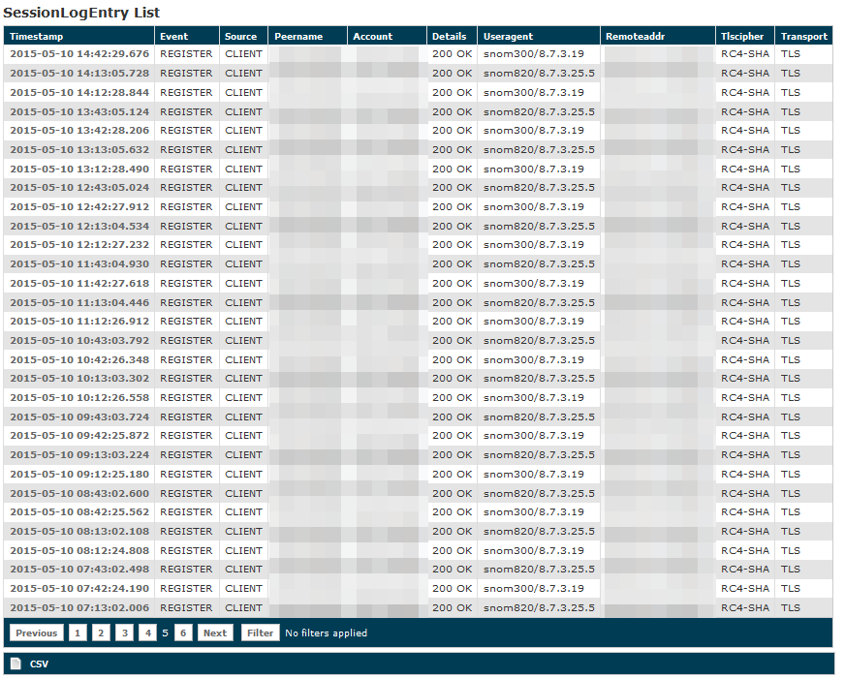Go to the Next page
Viewport: 845px width, 679px height.
[215, 633]
